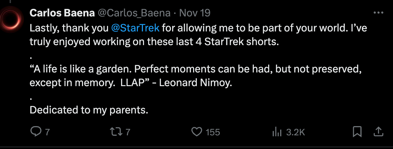
Task: Click the Nov 19 timestamp
Action: (x=195, y=13)
